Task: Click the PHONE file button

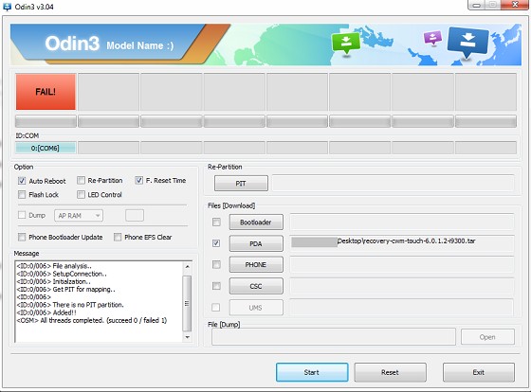Action: tap(256, 265)
